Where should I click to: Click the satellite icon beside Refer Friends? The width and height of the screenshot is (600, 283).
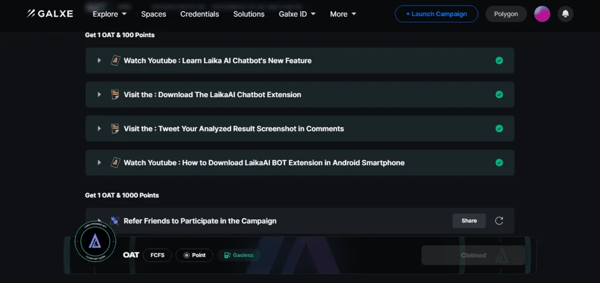coord(115,221)
